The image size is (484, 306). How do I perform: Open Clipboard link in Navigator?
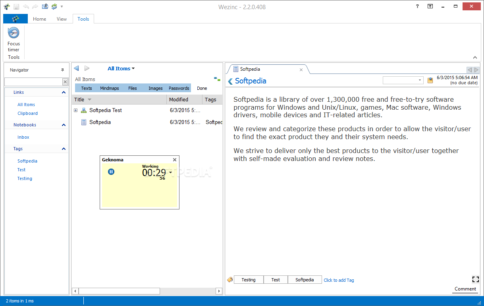pyautogui.click(x=28, y=113)
